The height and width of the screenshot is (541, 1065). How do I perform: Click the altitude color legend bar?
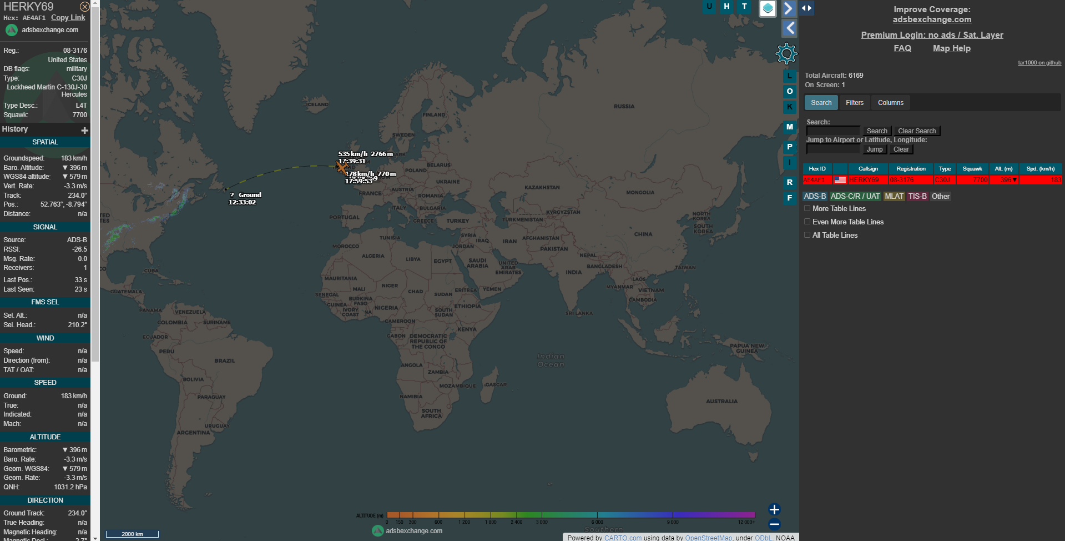pos(571,515)
